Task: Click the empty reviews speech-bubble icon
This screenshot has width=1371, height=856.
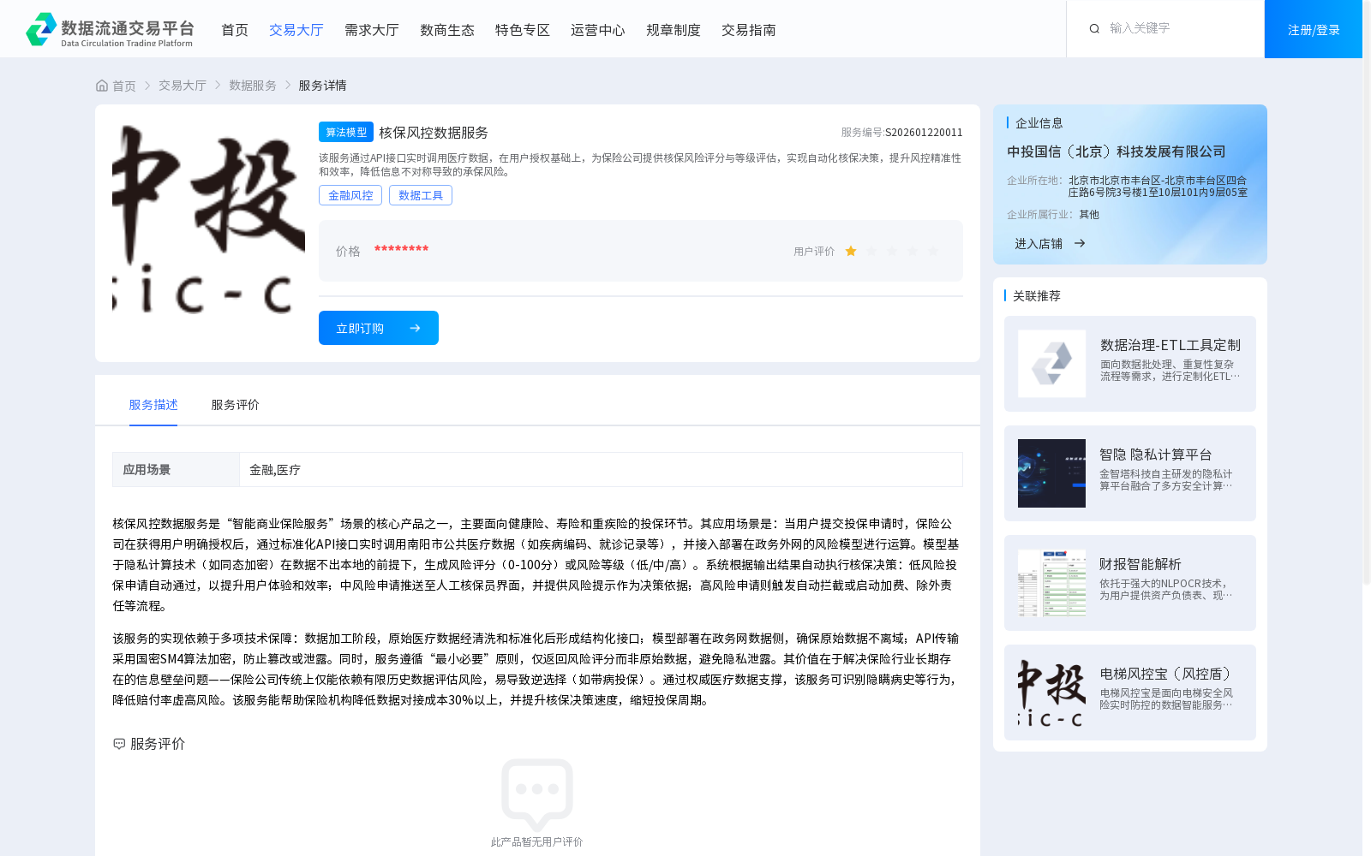Action: pos(537,794)
